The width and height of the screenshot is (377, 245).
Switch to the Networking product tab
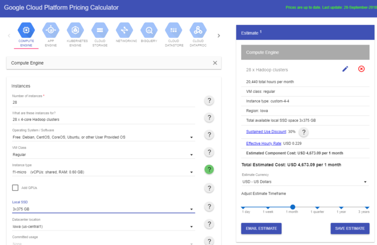point(124,31)
